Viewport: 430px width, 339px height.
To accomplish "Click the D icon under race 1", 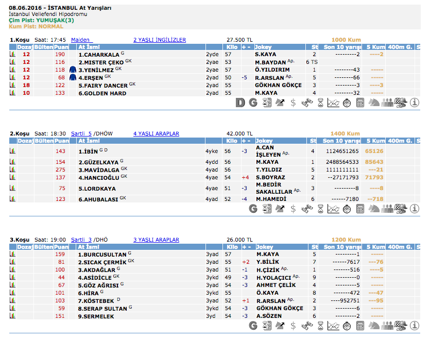I will [x=239, y=103].
